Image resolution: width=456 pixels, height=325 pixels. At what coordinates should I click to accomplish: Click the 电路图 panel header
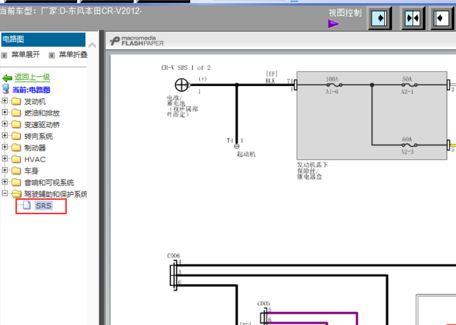tap(43, 39)
